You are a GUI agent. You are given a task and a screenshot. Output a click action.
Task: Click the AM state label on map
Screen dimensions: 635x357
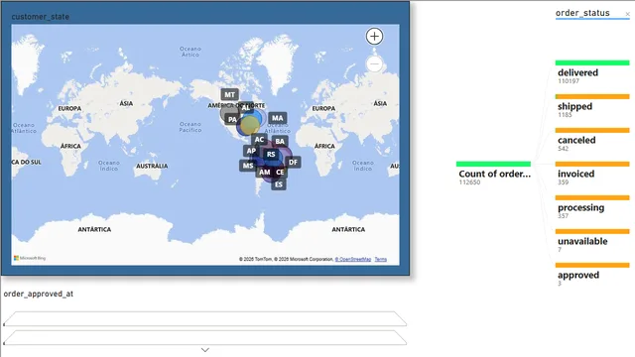click(265, 172)
